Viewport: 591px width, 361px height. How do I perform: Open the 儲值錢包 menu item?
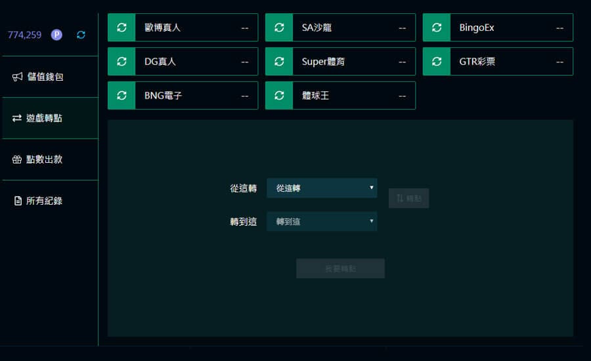(50, 77)
